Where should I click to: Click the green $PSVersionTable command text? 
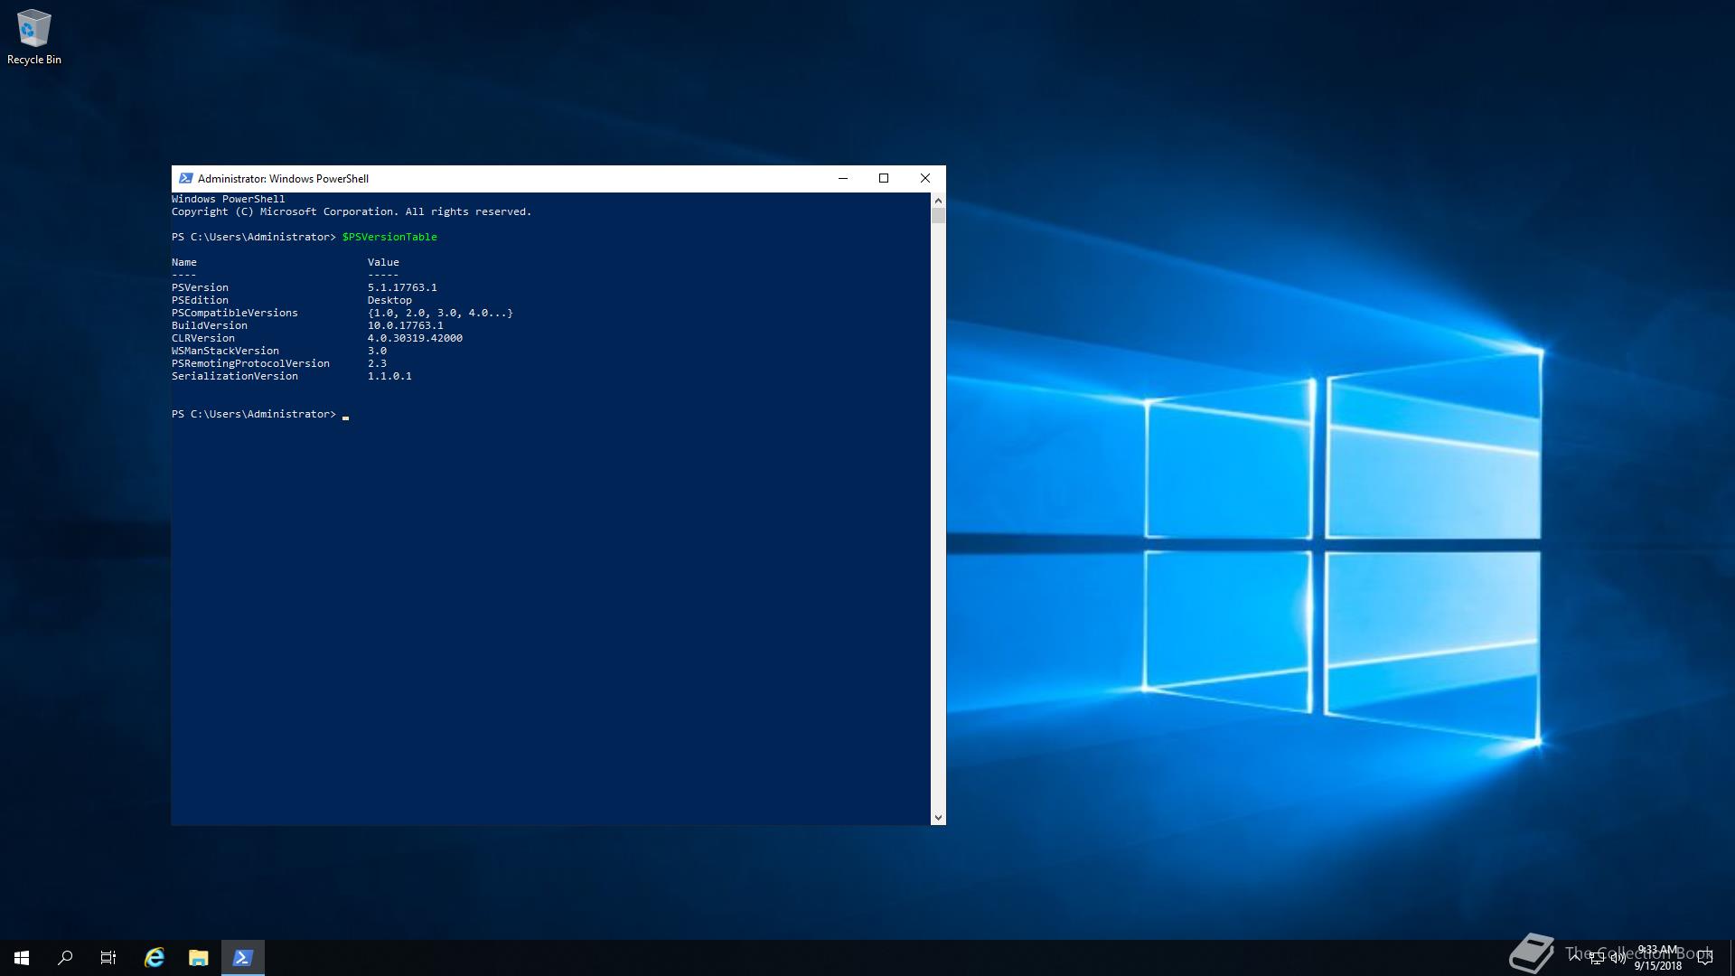point(389,237)
